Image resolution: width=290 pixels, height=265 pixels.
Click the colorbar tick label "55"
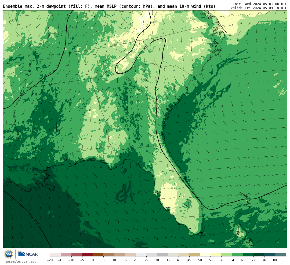click(211, 260)
